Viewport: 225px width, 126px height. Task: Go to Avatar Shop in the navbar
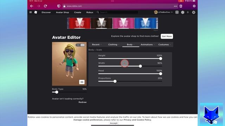(x=63, y=13)
